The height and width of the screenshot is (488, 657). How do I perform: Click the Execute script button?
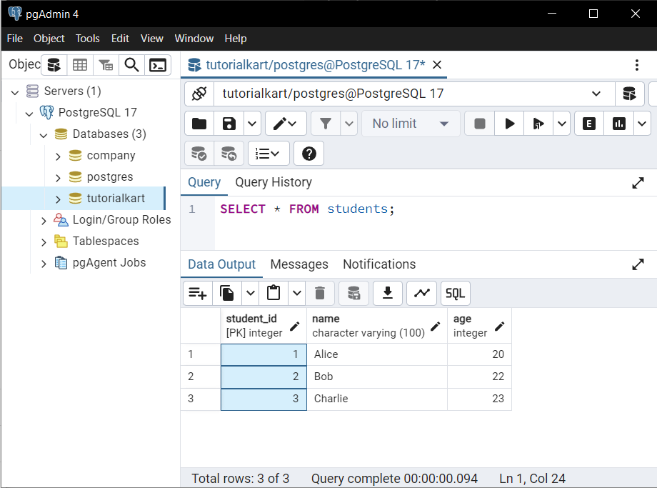point(538,124)
